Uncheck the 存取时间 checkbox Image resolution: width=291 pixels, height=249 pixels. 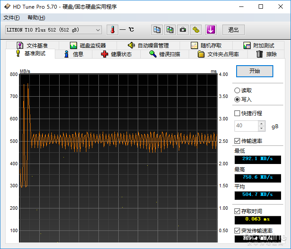click(237, 211)
